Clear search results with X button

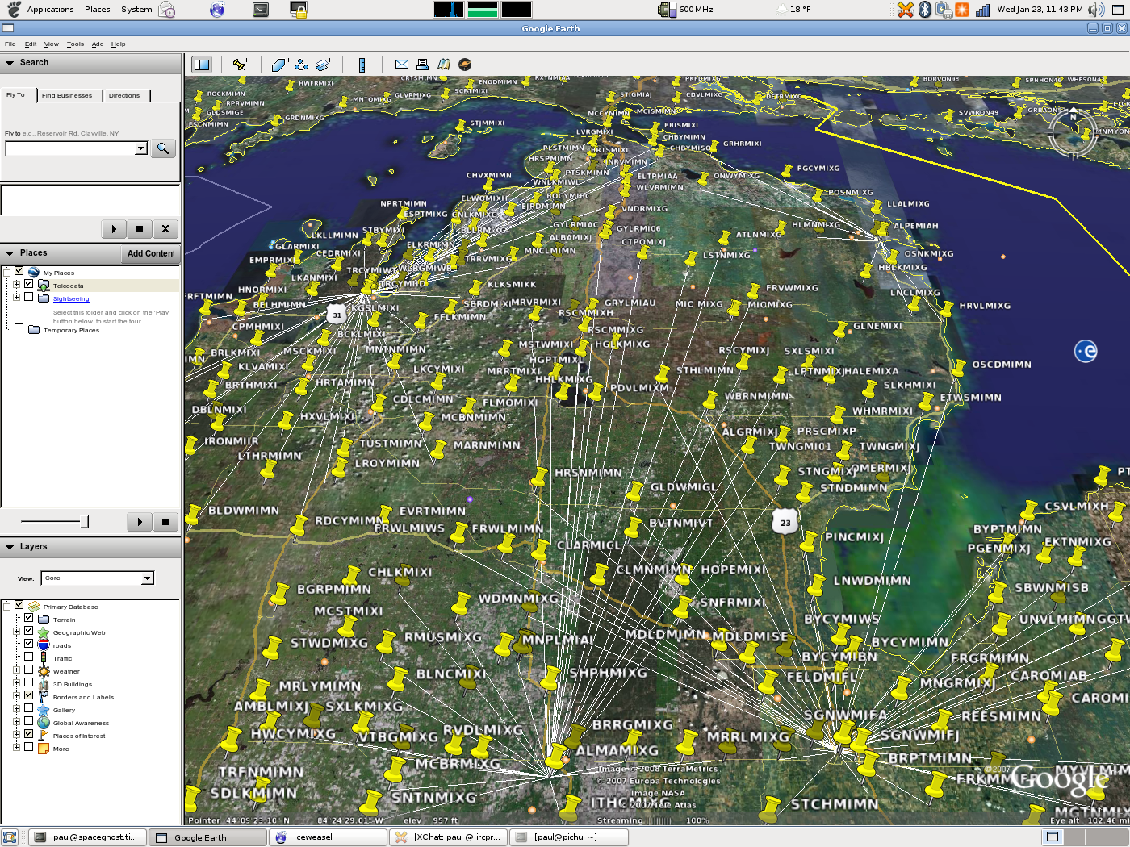(165, 229)
